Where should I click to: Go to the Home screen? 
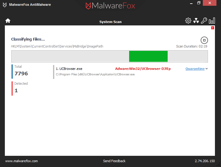click(x=8, y=21)
